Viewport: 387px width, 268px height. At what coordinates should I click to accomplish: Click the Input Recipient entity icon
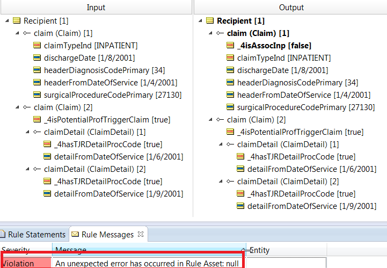pyautogui.click(x=17, y=20)
